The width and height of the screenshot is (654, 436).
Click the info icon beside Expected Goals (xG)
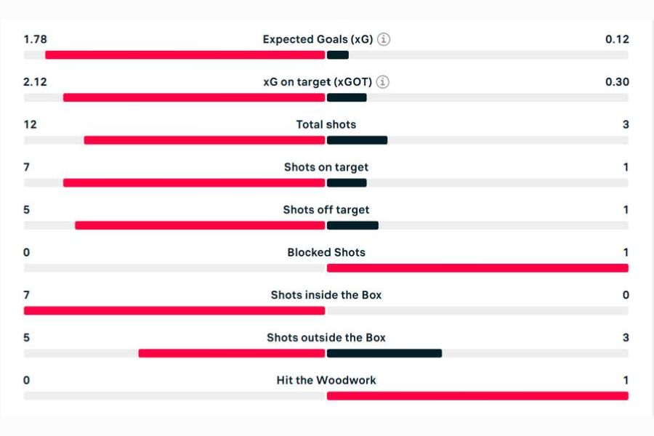pos(384,39)
